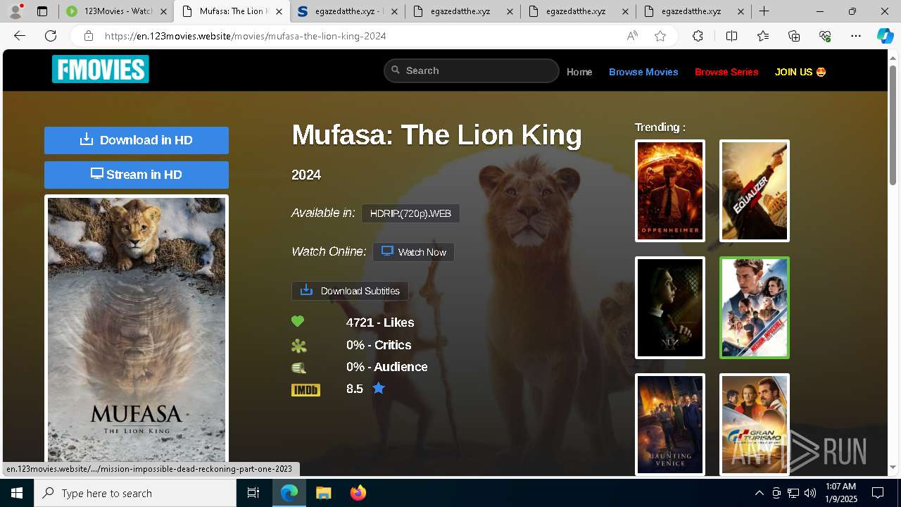Viewport: 901px width, 507px height.
Task: Open File Explorer from taskbar
Action: click(323, 493)
